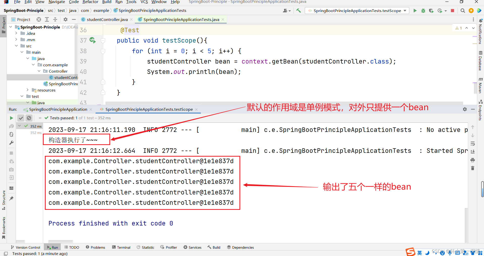This screenshot has width=484, height=256.
Task: Select opened file target icon in Project panel
Action: 39,19
